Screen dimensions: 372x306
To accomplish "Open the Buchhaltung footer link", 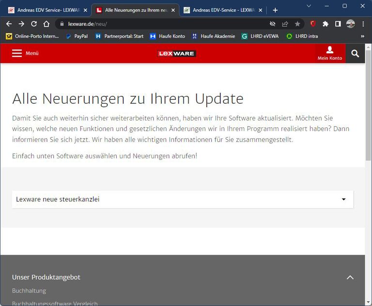I will (x=29, y=291).
